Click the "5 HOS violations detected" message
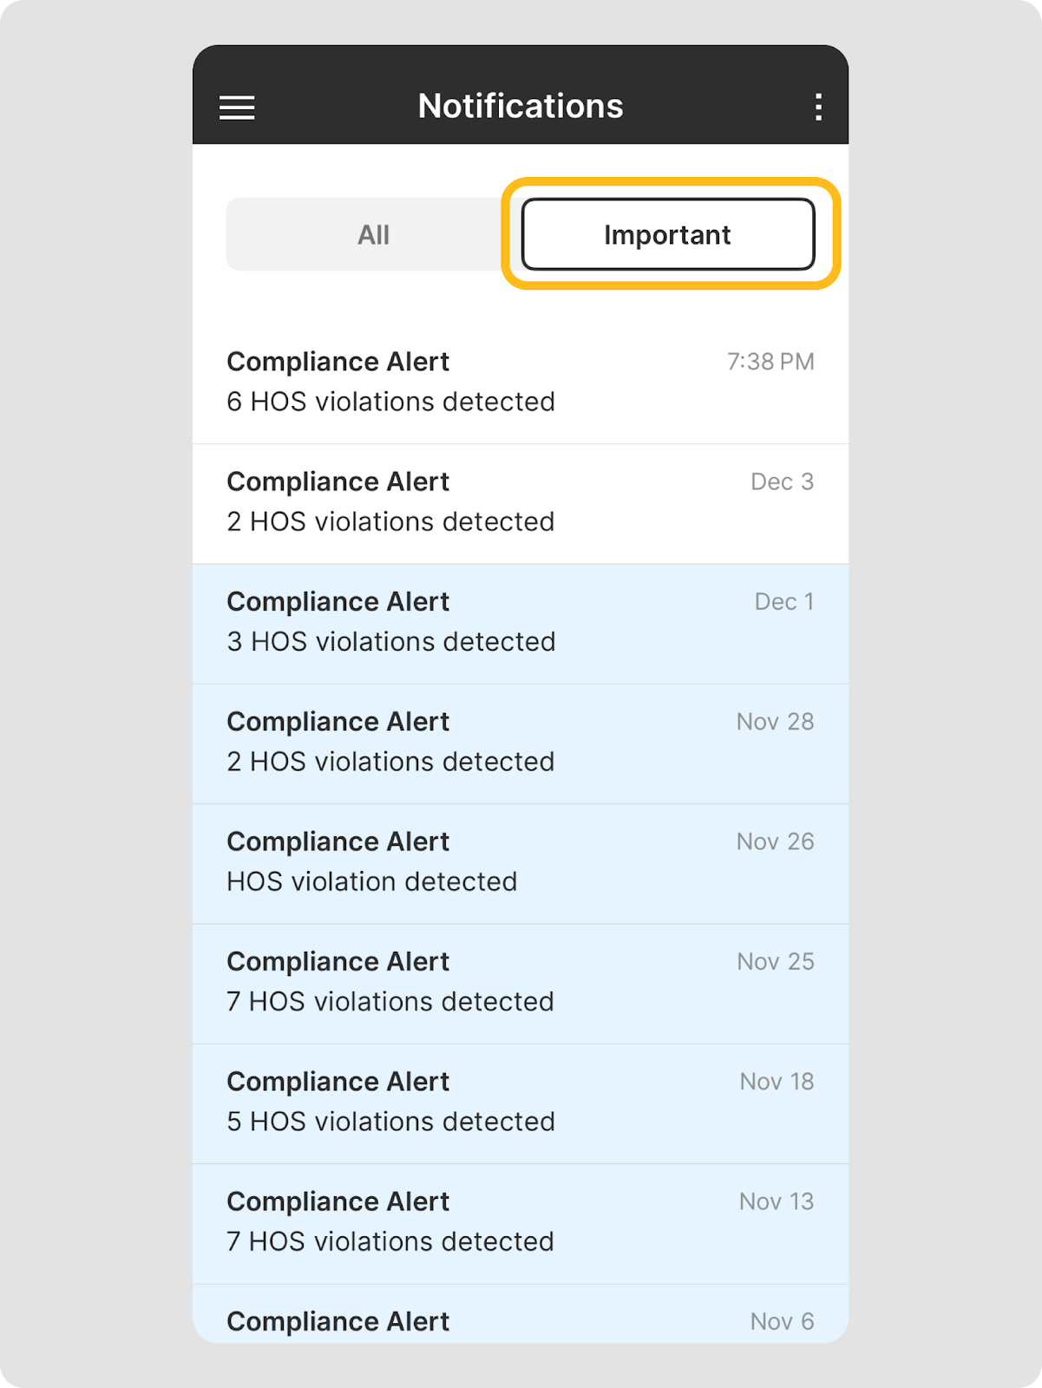This screenshot has height=1388, width=1042. pos(390,1122)
